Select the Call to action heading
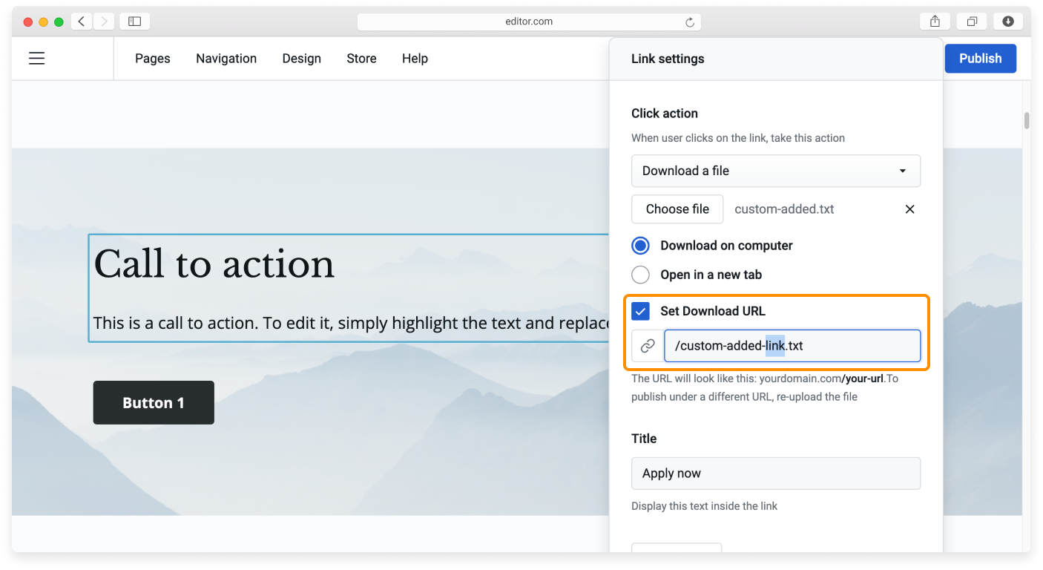Viewport: 1043px width, 570px height. click(x=214, y=264)
